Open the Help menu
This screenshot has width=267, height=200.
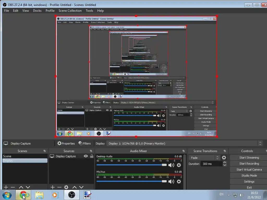pos(100,10)
